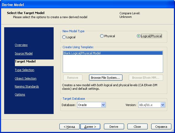The height and width of the screenshot is (133, 175).
Task: Click the Close button
Action: coord(137,127)
